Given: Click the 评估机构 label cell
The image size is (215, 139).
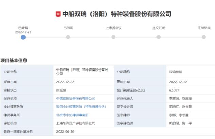Looking at the screenshot, I should point(27,123).
